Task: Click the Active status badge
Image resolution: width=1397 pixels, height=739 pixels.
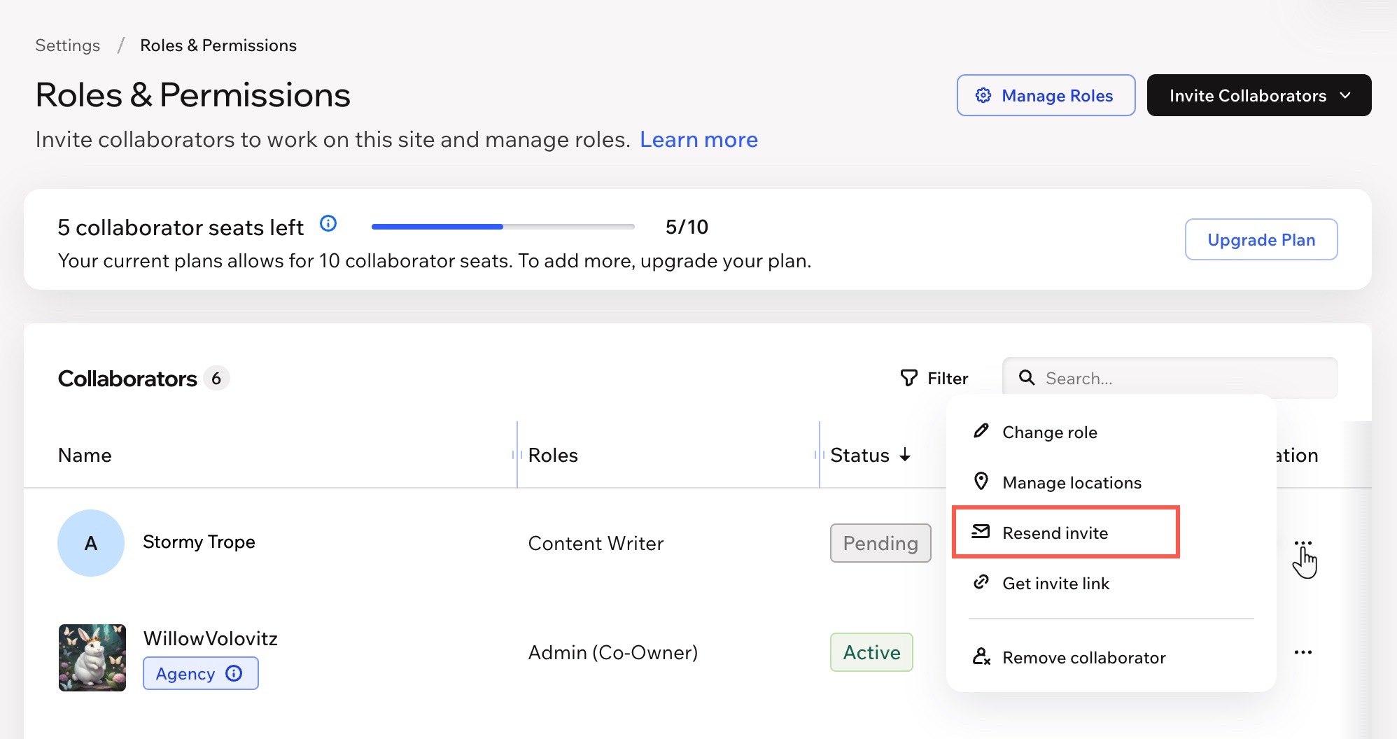Action: click(871, 652)
